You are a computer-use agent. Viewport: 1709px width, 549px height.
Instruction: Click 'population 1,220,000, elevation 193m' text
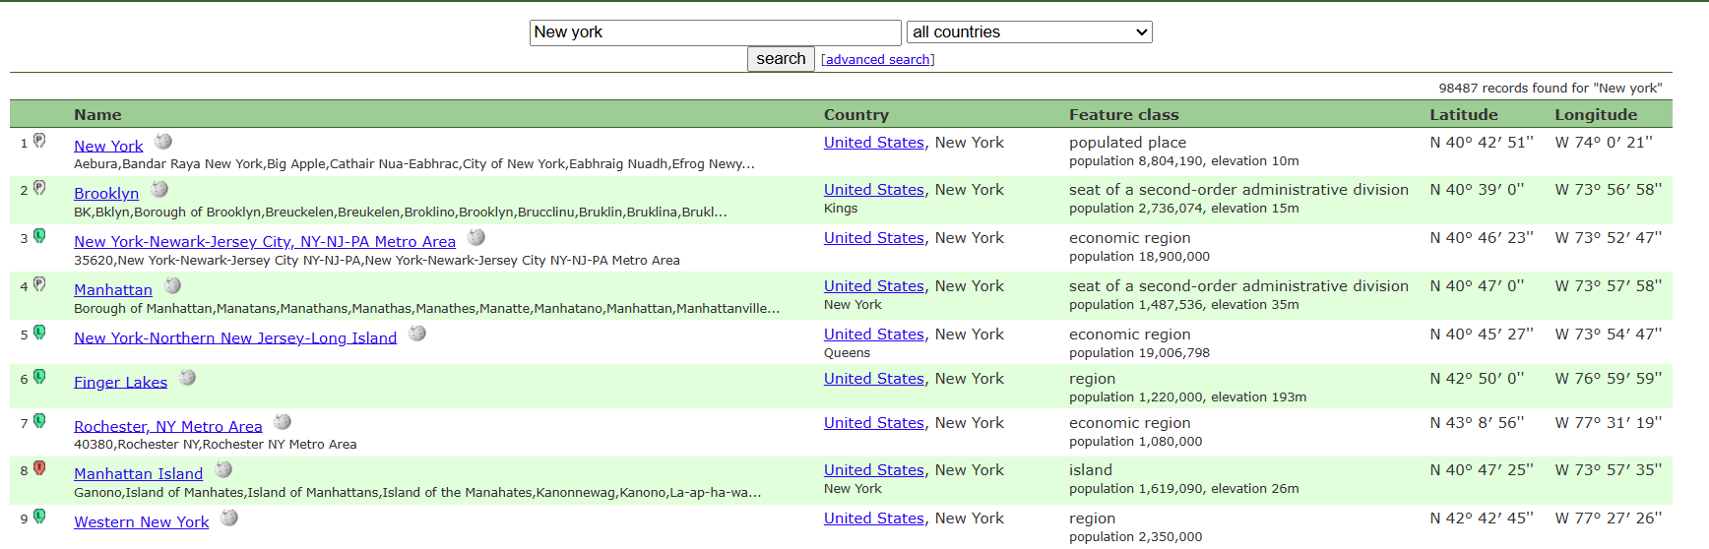(1188, 397)
